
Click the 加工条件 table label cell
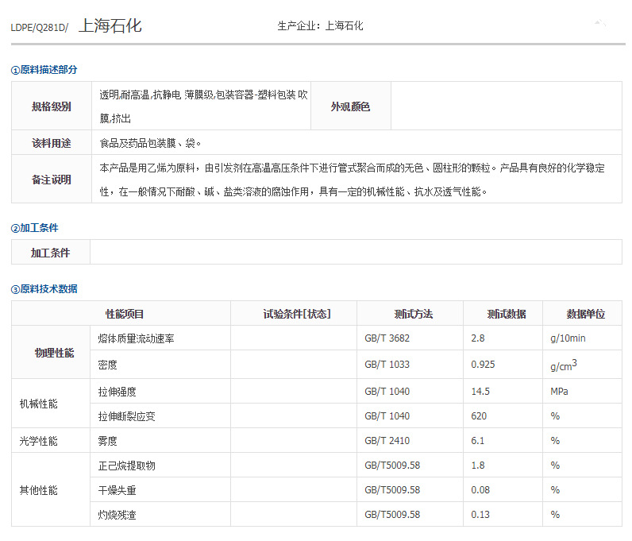51,253
